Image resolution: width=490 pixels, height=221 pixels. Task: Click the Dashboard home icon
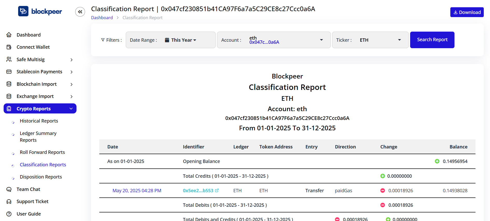coord(9,35)
